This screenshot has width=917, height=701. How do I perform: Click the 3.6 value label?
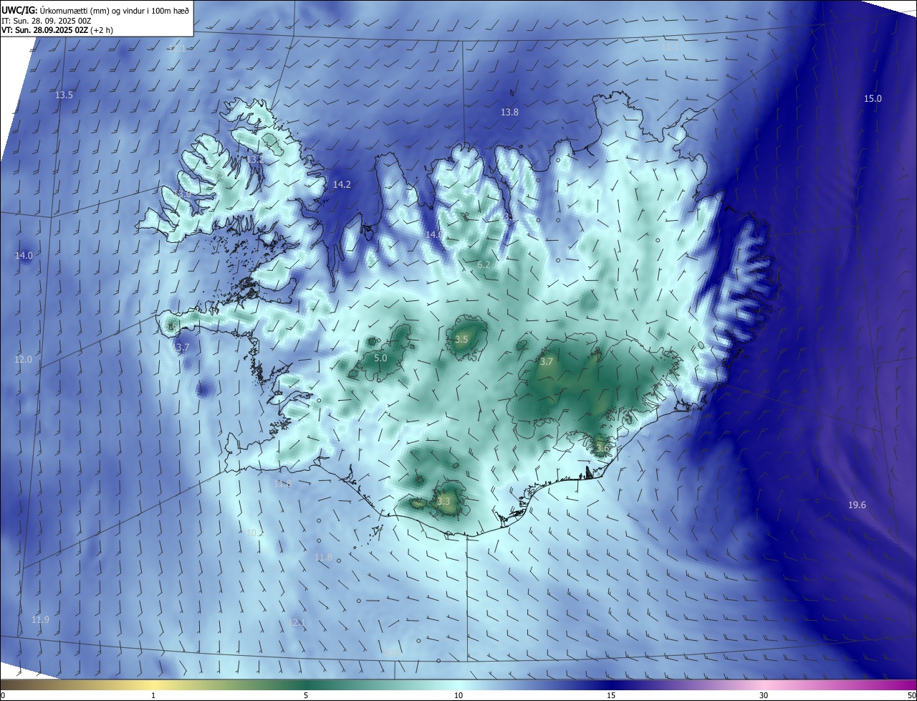pos(602,449)
